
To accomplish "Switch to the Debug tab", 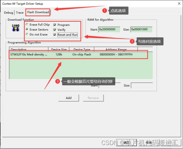I will pos(8,13).
